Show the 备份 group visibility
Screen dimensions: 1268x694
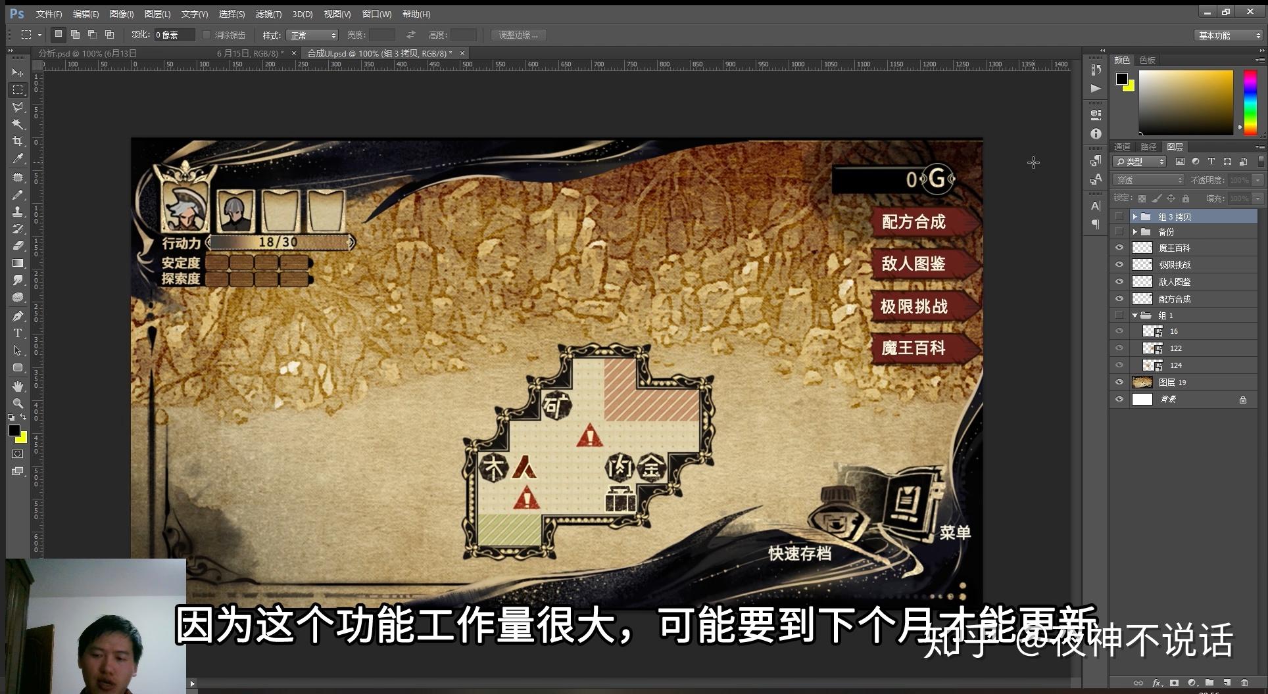[x=1119, y=231]
